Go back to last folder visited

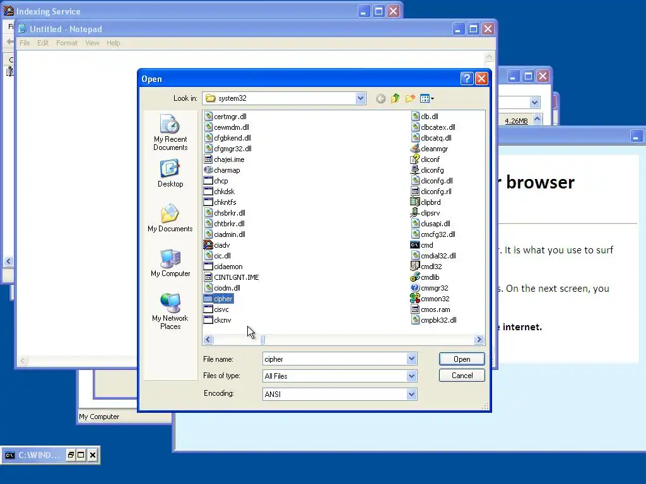click(380, 98)
